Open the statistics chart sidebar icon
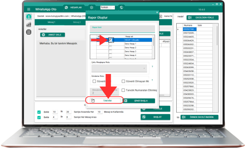Screen dimensions: 246x148 (x=29, y=24)
